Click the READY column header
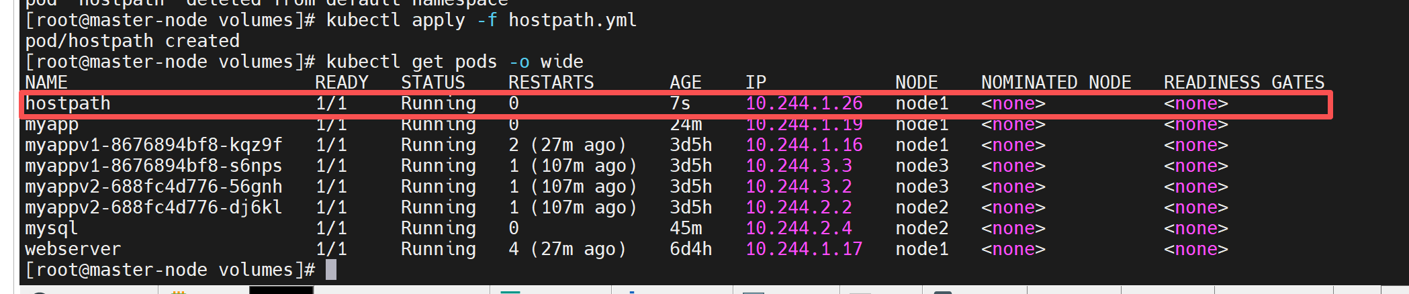1409x294 pixels. (x=342, y=83)
